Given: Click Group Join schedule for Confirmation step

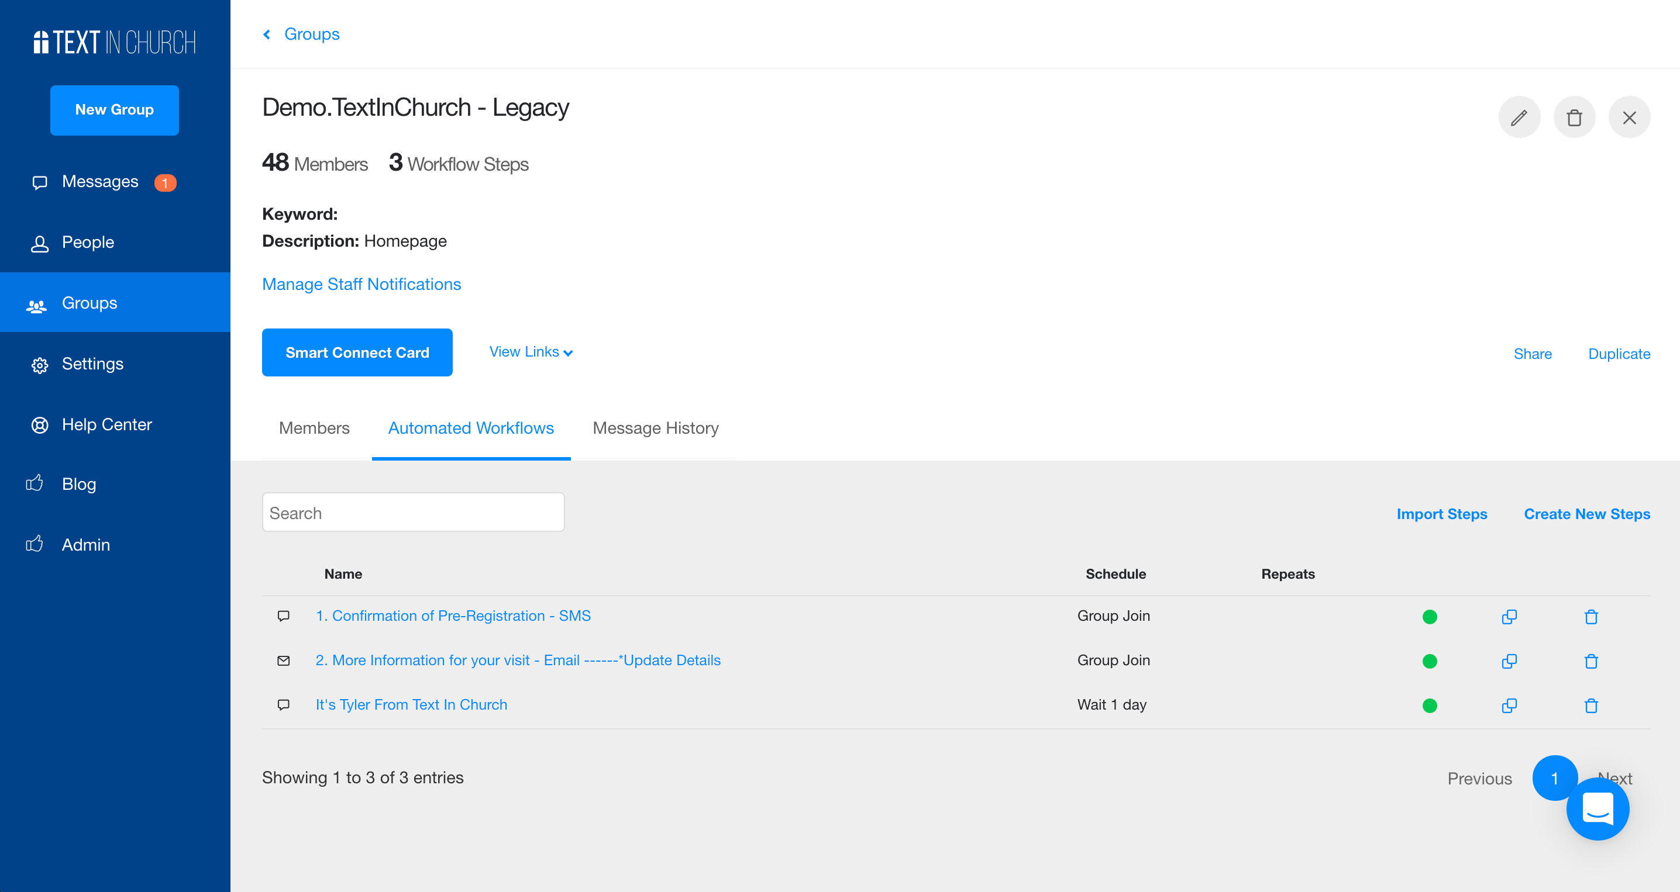Looking at the screenshot, I should (1113, 616).
